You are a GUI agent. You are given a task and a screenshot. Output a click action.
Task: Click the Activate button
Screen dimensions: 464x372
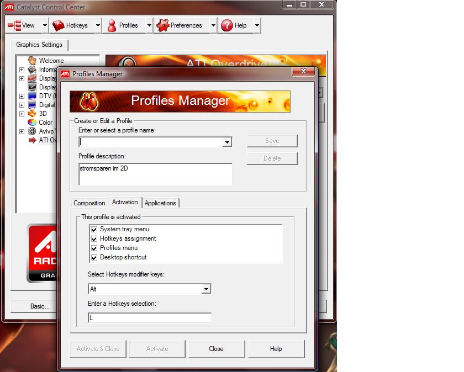tap(157, 349)
